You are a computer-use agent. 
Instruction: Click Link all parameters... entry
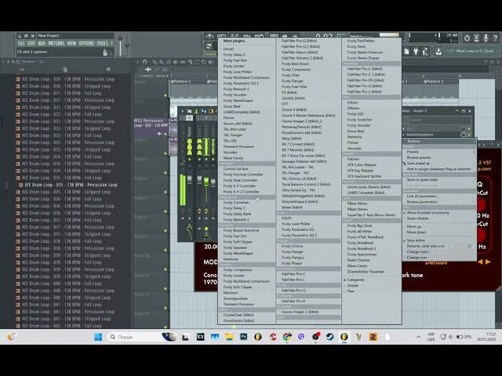(x=423, y=197)
